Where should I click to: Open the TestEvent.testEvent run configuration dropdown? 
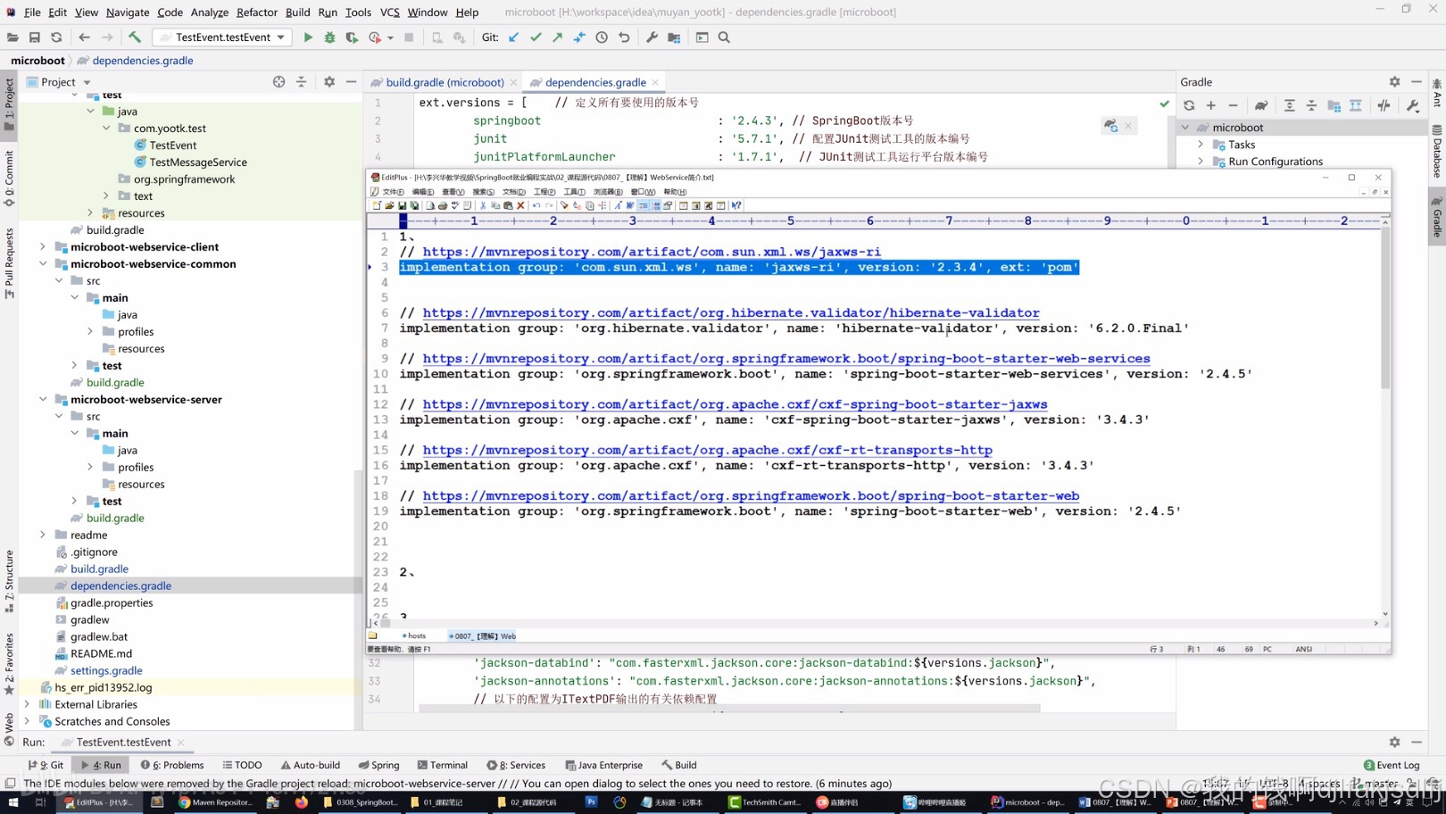click(x=281, y=37)
